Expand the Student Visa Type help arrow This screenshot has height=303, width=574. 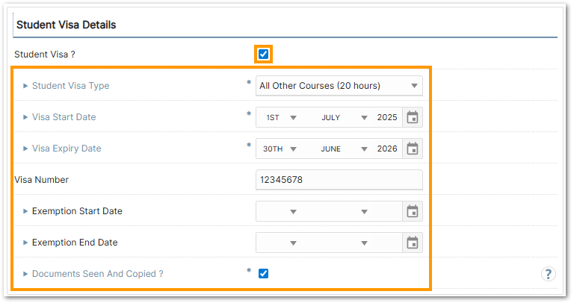point(26,86)
